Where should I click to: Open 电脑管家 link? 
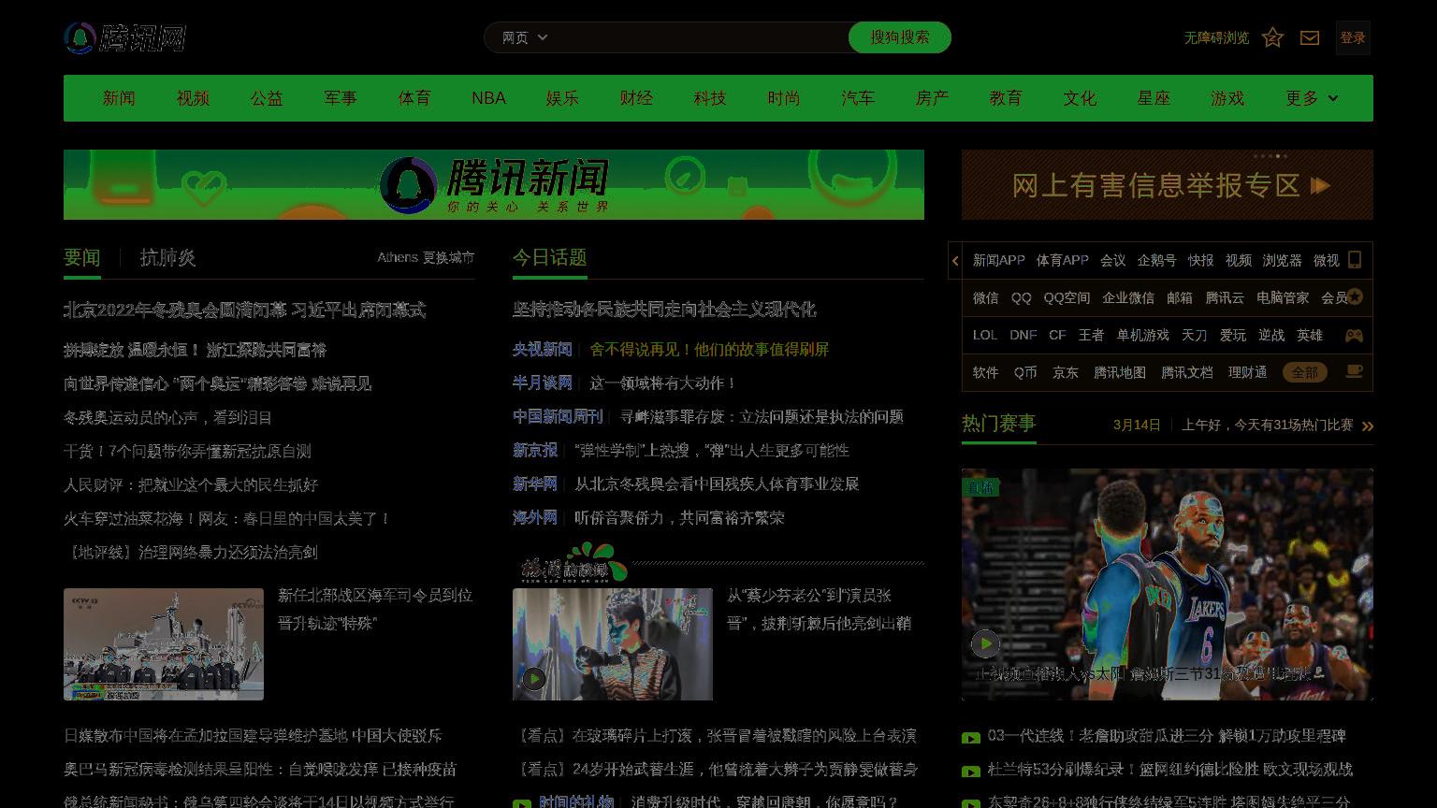coord(1283,297)
